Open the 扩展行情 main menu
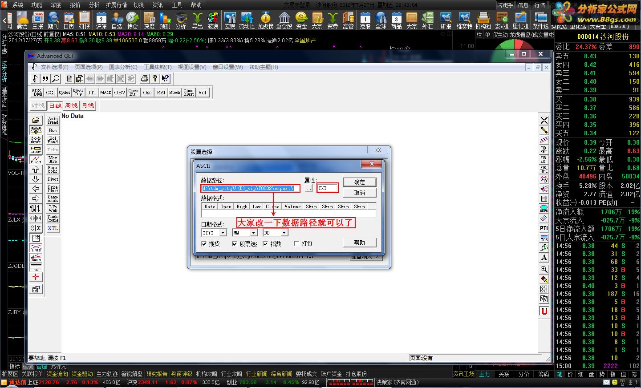The width and height of the screenshot is (641, 388). (116, 5)
